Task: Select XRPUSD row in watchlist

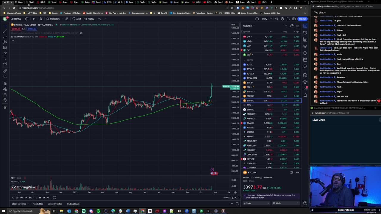Action: [271, 136]
